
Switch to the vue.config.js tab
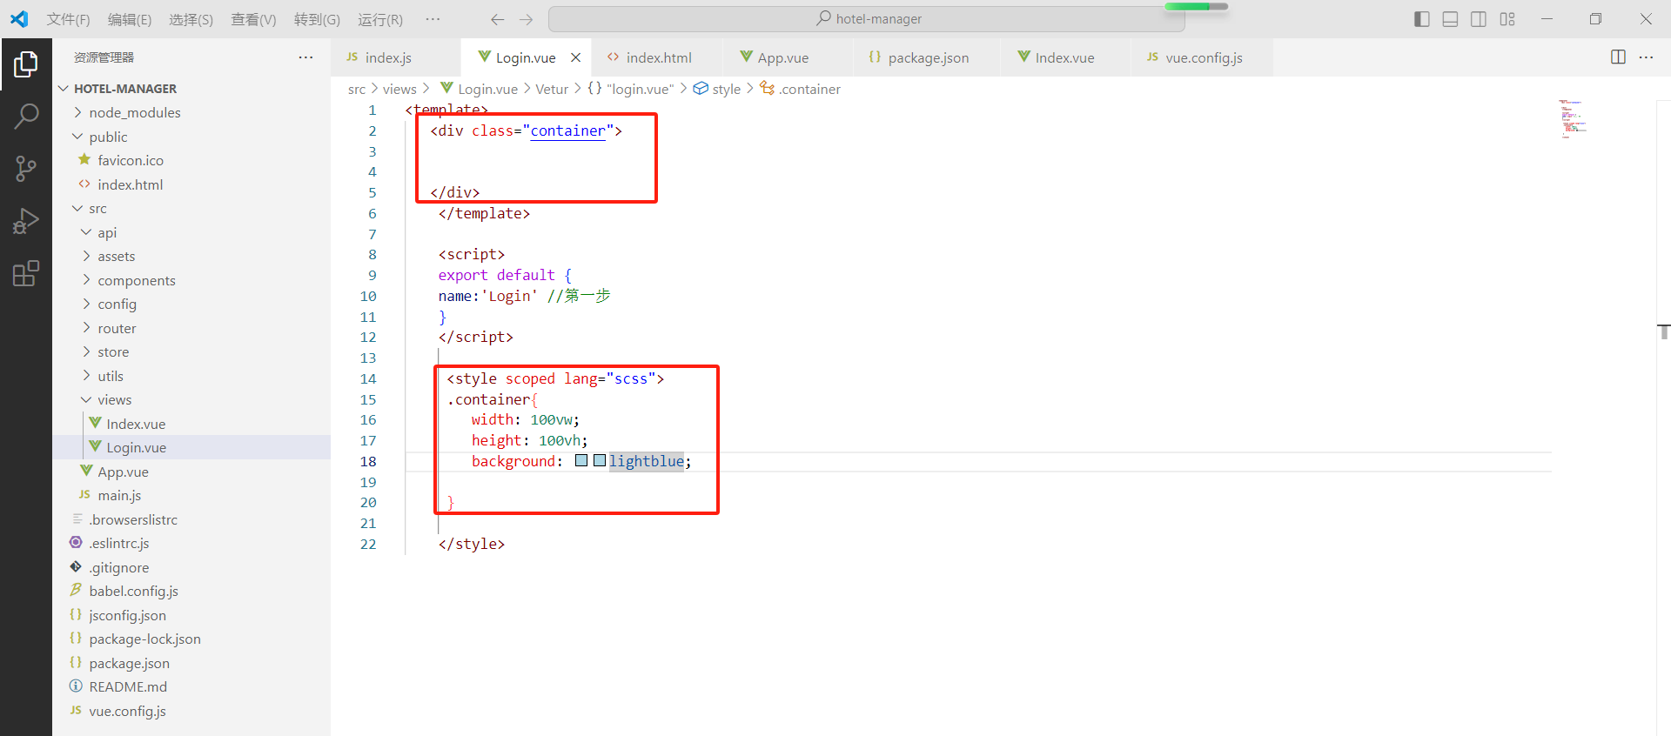pos(1204,57)
